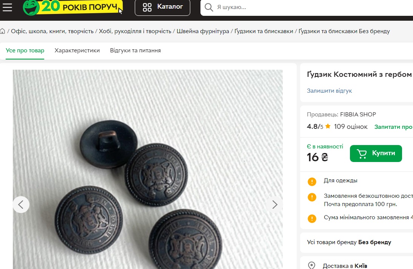Click the catalog grid icon

click(147, 7)
